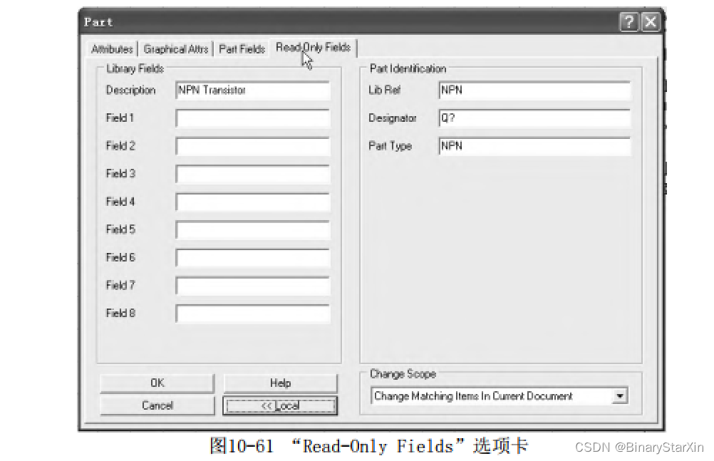Click the Part title bar text

click(98, 22)
